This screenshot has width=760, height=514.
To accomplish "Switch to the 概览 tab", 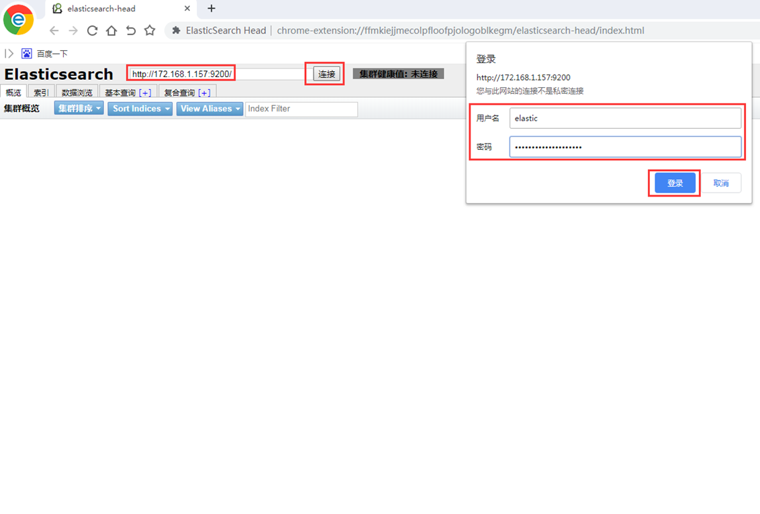I will click(x=13, y=92).
